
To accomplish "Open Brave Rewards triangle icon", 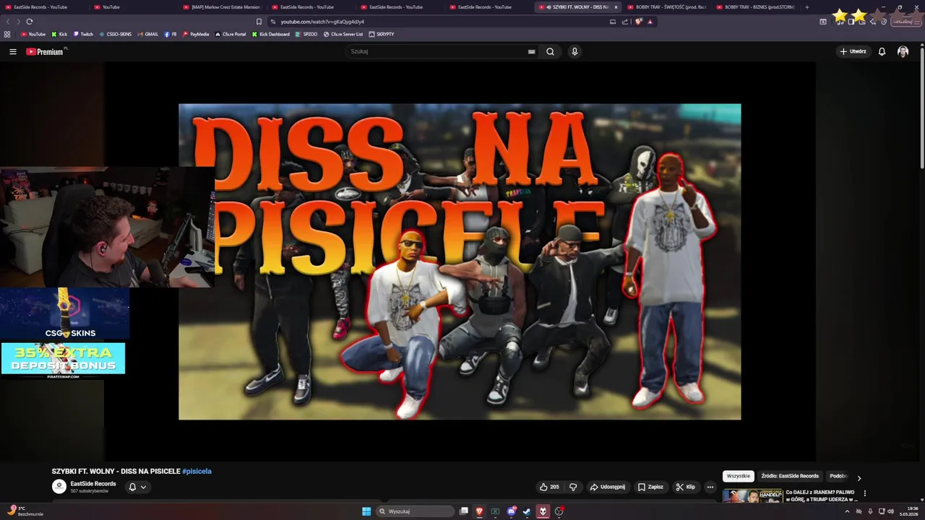I will 650,22.
